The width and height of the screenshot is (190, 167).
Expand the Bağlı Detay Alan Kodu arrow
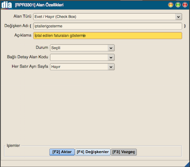[111, 57]
